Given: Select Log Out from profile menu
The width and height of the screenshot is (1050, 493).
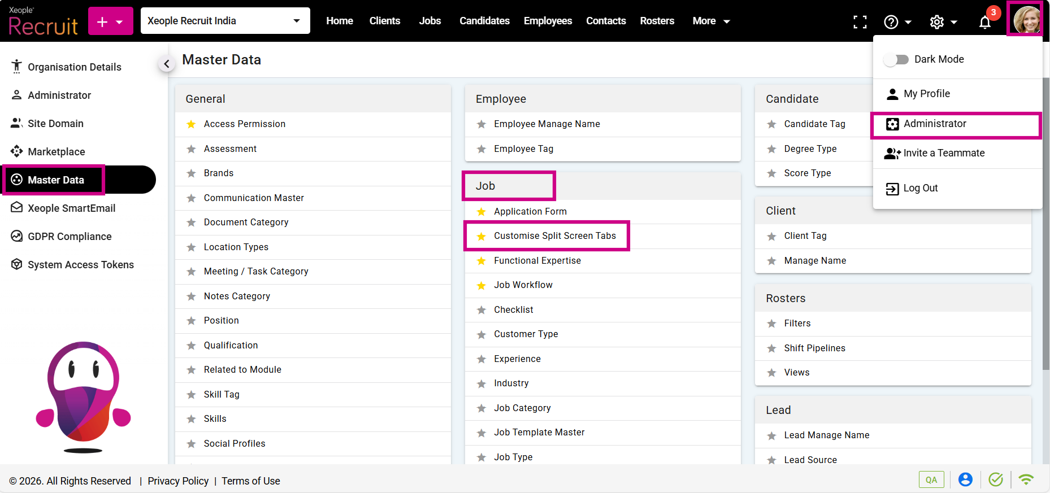Looking at the screenshot, I should 920,188.
